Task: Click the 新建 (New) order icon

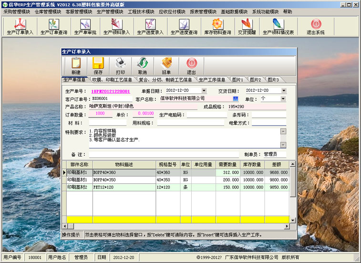Action: pyautogui.click(x=76, y=65)
